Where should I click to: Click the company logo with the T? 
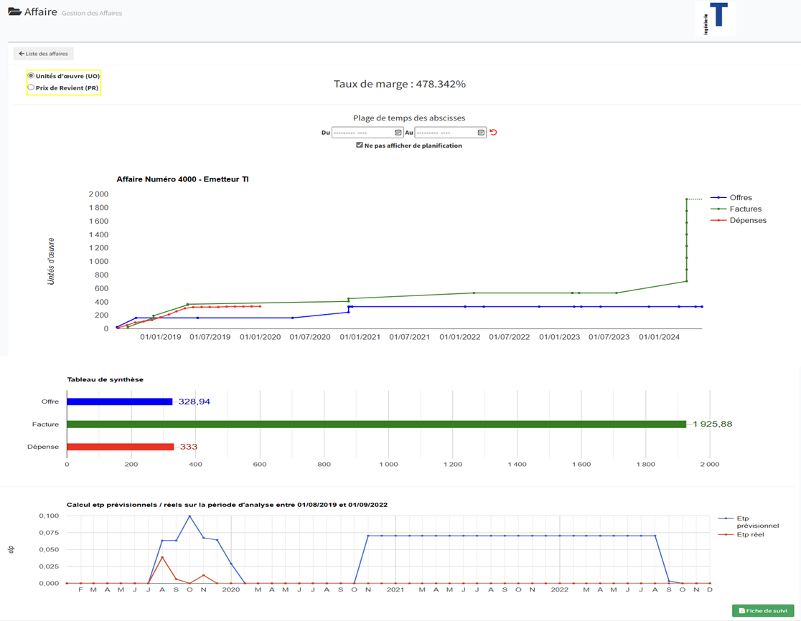click(715, 19)
